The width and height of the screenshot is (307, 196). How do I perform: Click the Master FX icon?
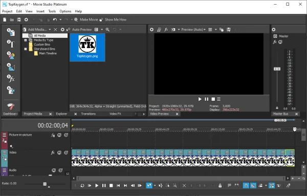[275, 42]
